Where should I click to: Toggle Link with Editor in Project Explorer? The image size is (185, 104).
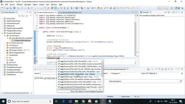point(23,16)
